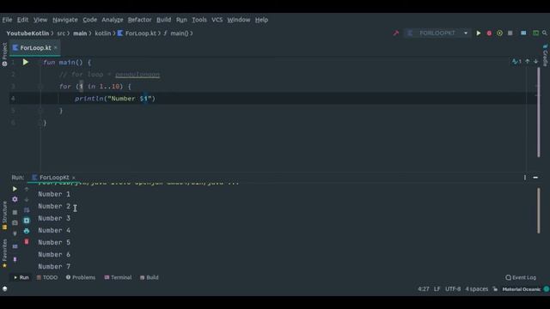The image size is (550, 309).
Task: Click the gutter run arrow beside fun main
Action: coord(25,62)
